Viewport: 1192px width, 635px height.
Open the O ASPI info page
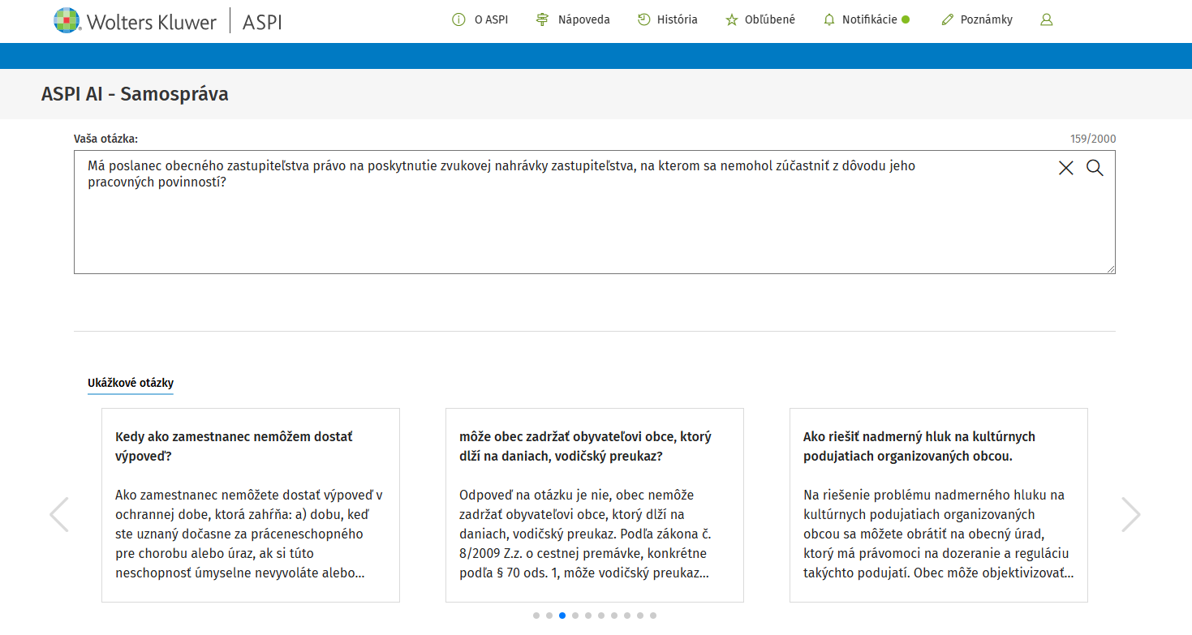point(480,19)
